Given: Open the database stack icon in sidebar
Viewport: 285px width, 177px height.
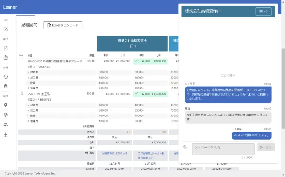Looking at the screenshot, I should 5,86.
